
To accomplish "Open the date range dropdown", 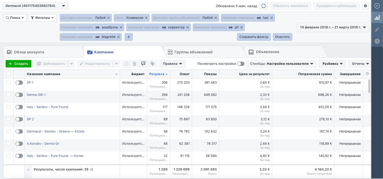I will 333,27.
